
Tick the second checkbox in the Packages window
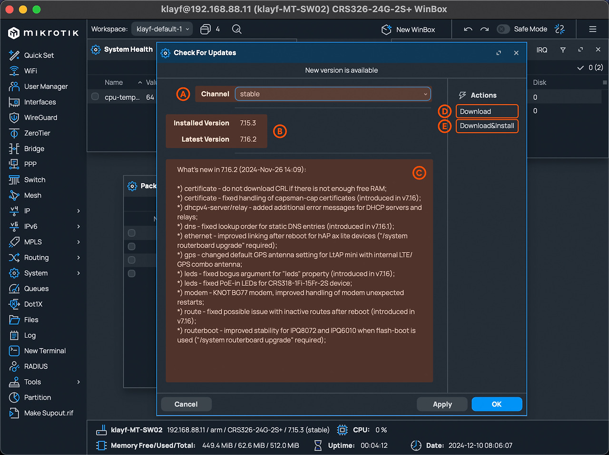132,246
